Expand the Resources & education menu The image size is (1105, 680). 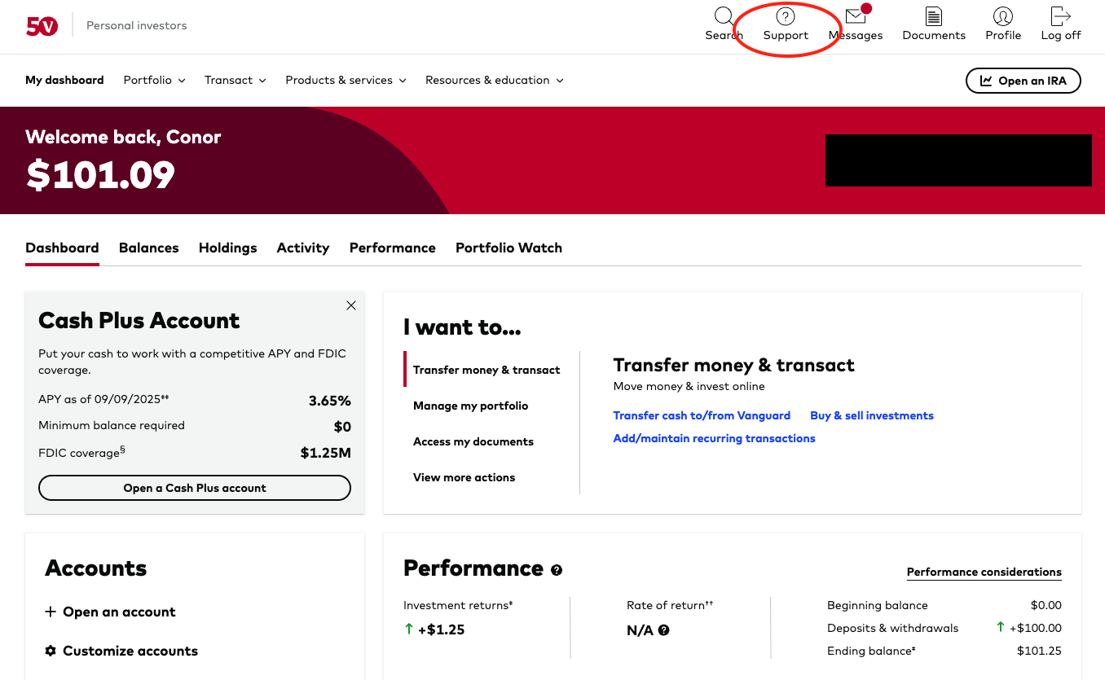point(495,80)
